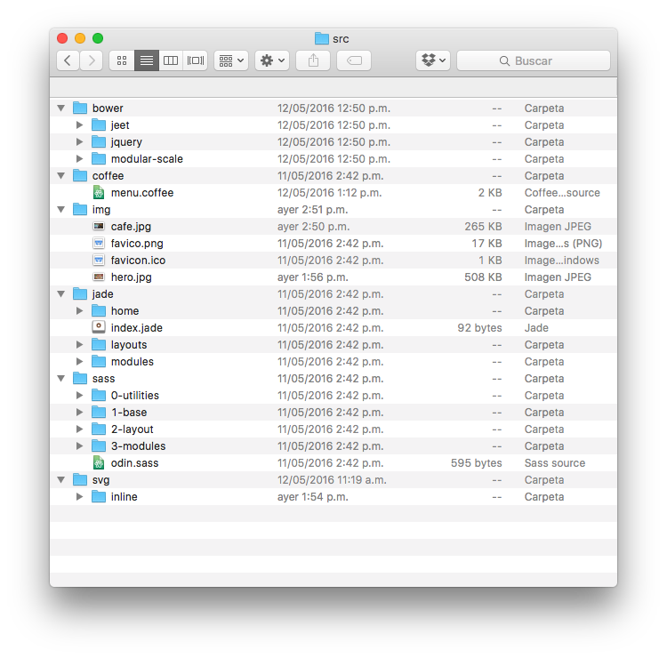The height and width of the screenshot is (658, 667).
Task: Select the hero.jpg thumbnail icon
Action: (99, 277)
